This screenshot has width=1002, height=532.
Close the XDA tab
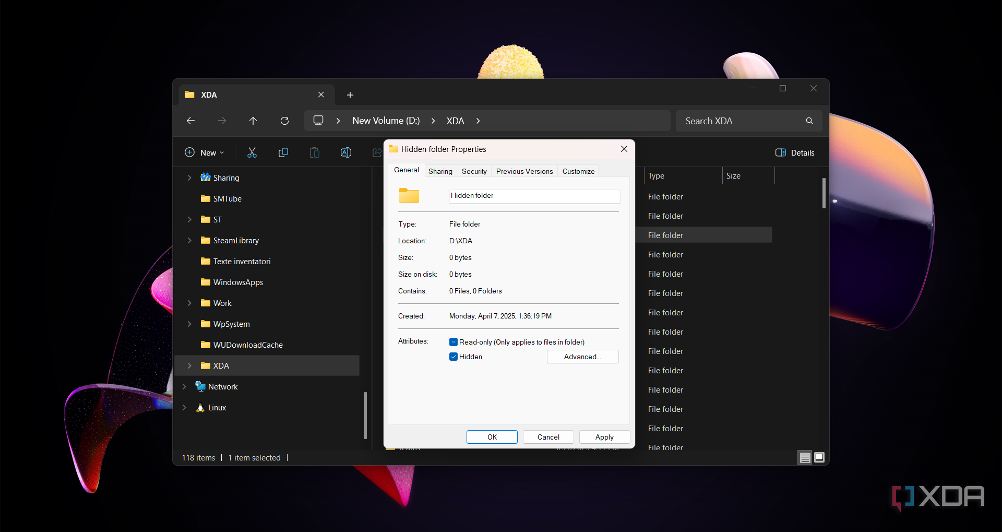pos(321,94)
